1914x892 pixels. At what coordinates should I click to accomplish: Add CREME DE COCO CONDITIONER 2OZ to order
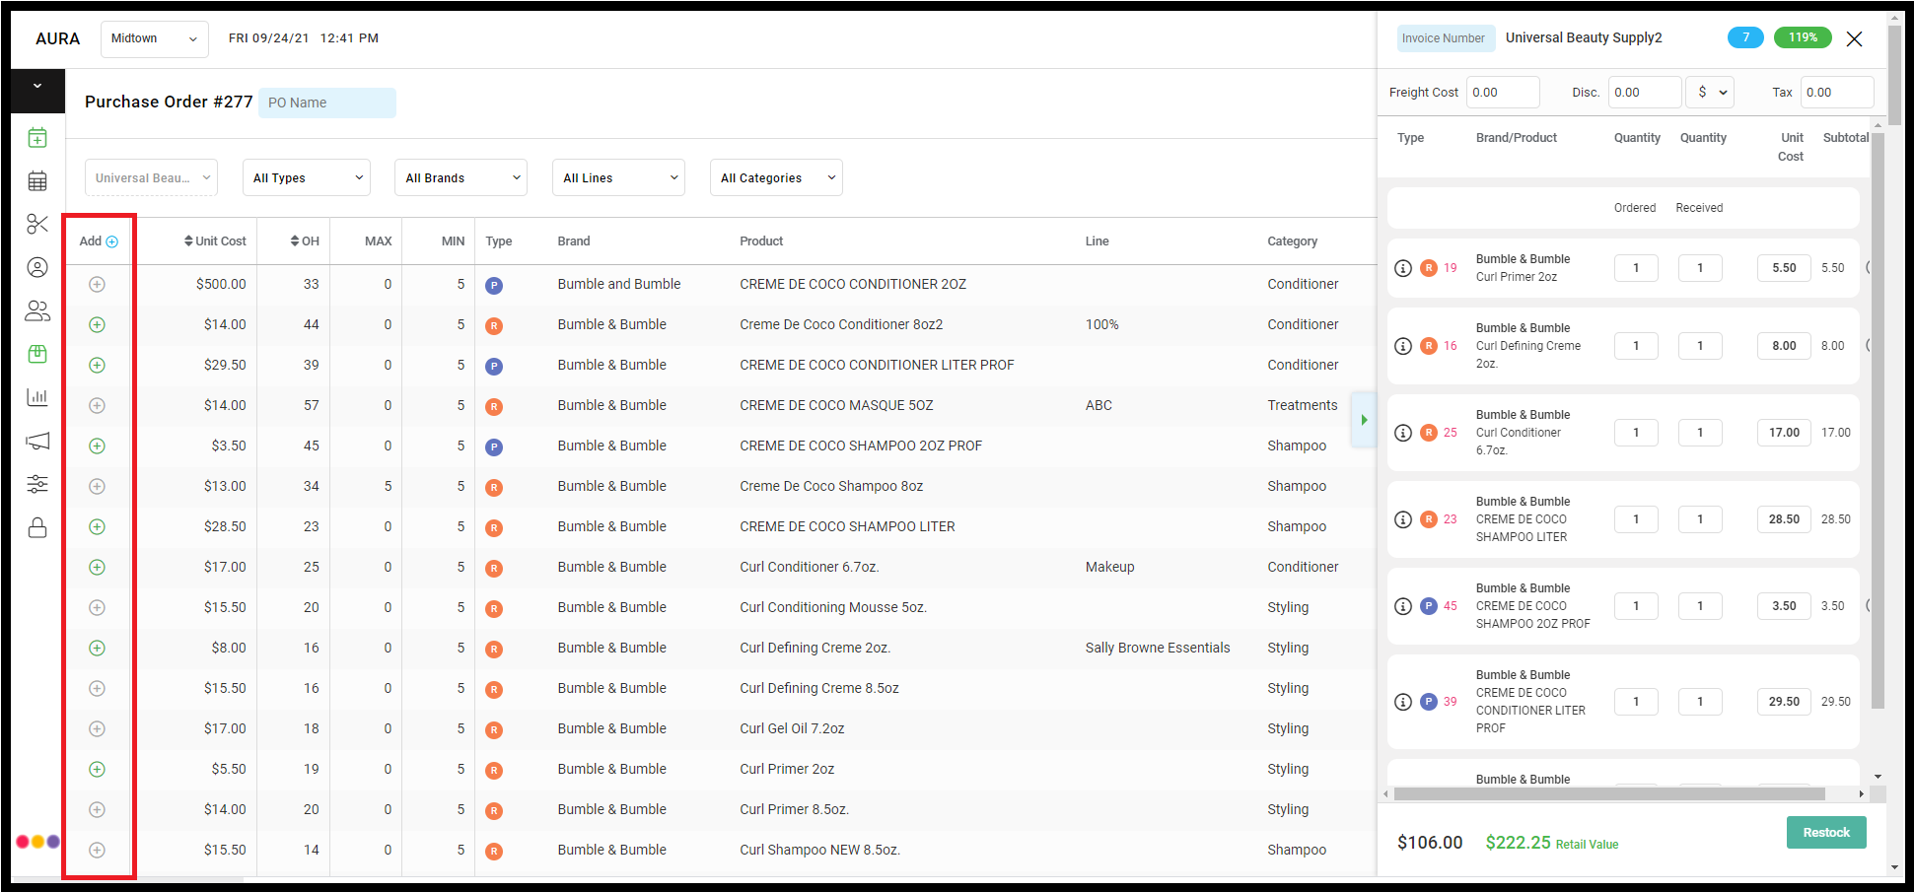coord(97,284)
